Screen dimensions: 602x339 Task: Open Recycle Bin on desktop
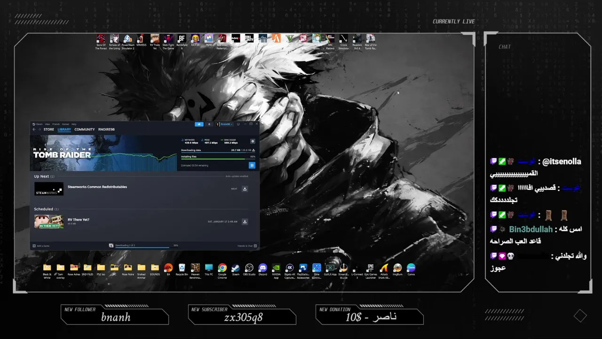click(182, 269)
